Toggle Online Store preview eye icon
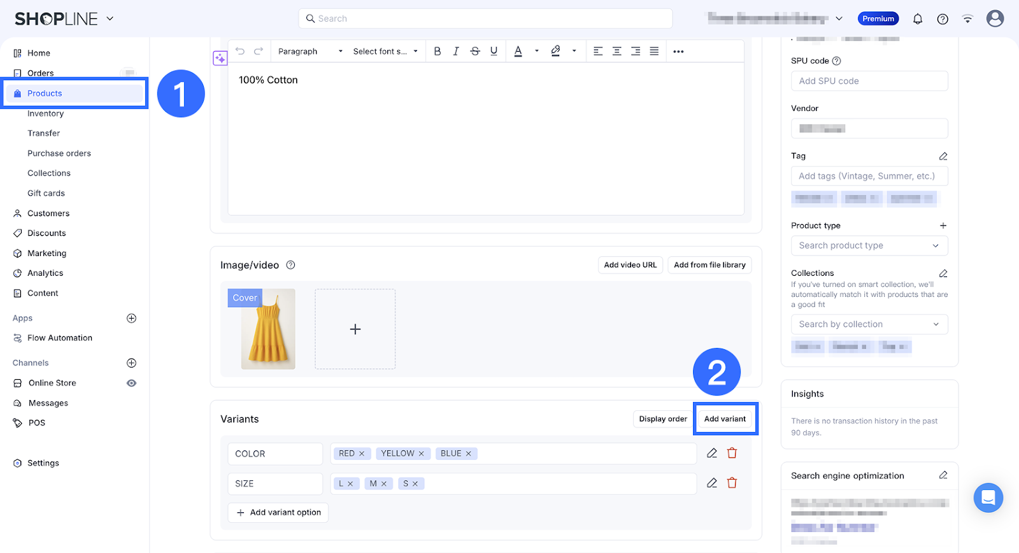Viewport: 1019px width, 553px height. pos(131,383)
